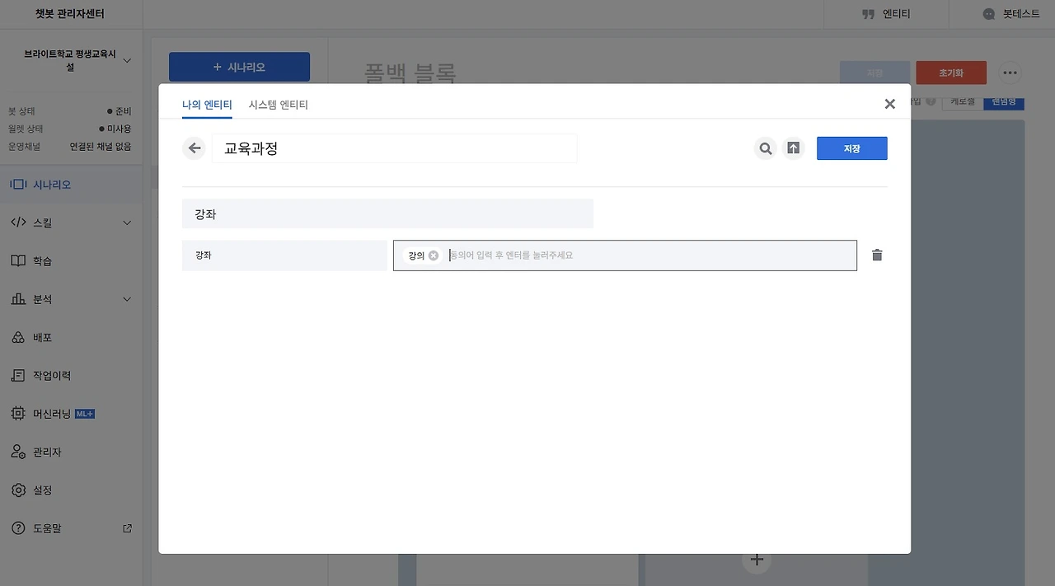Viewport: 1055px width, 586px height.
Task: Click the 챗봇 관리자센터 title
Action: (x=70, y=14)
